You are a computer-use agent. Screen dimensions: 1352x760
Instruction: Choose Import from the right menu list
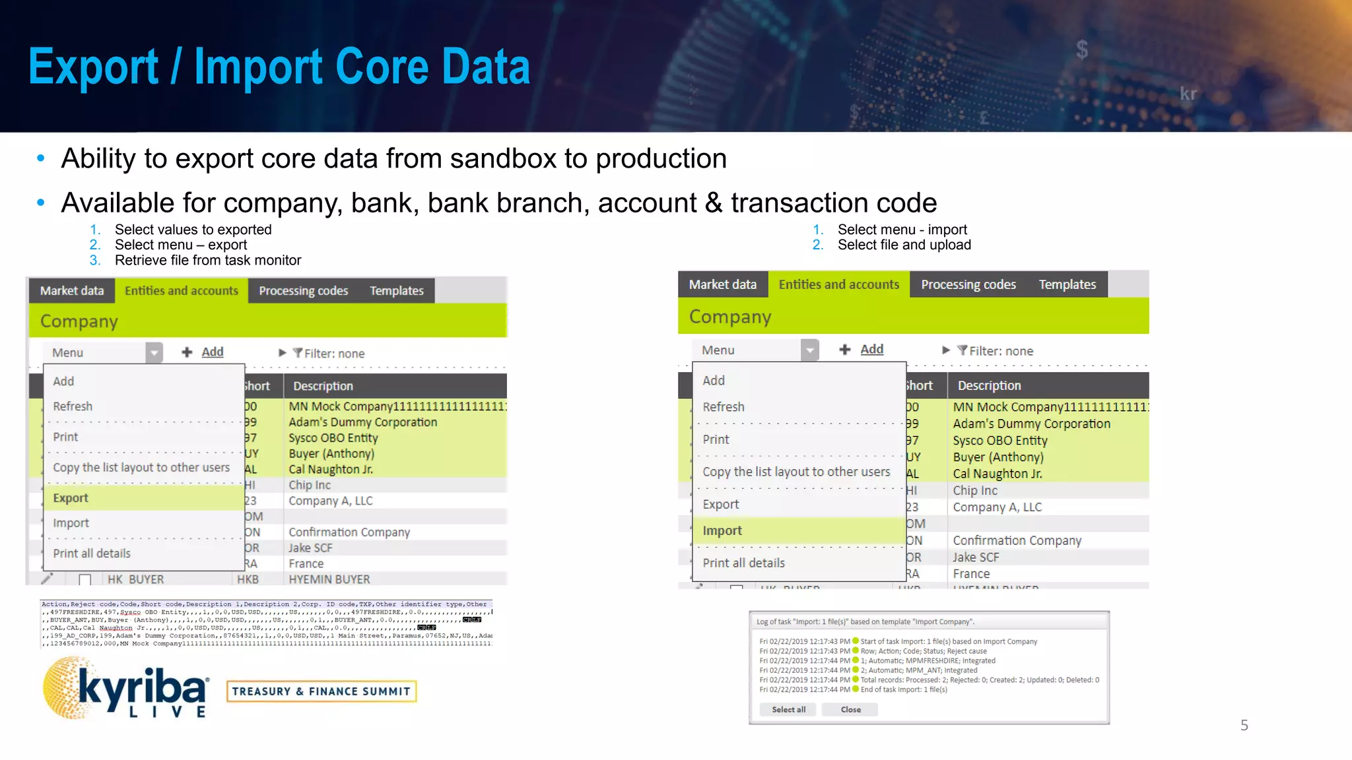point(722,530)
